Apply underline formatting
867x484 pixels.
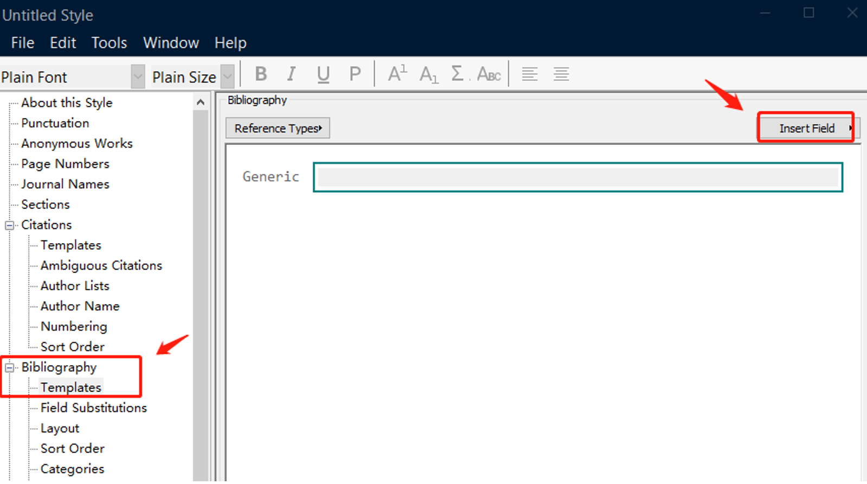click(x=323, y=74)
